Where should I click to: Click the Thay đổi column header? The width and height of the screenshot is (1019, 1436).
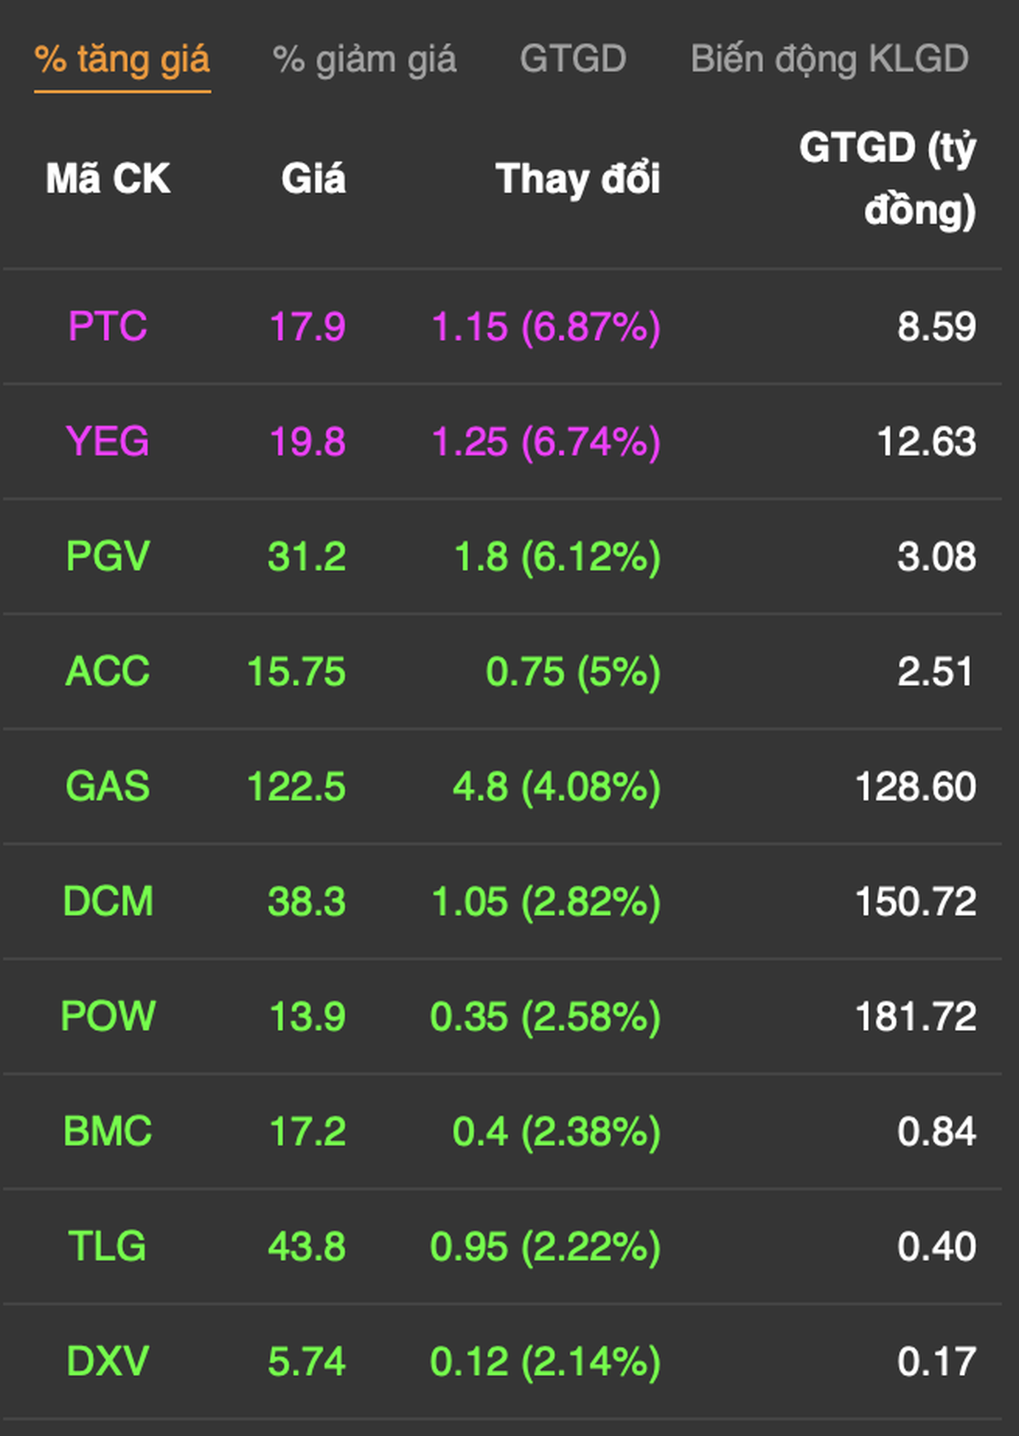pos(577,179)
